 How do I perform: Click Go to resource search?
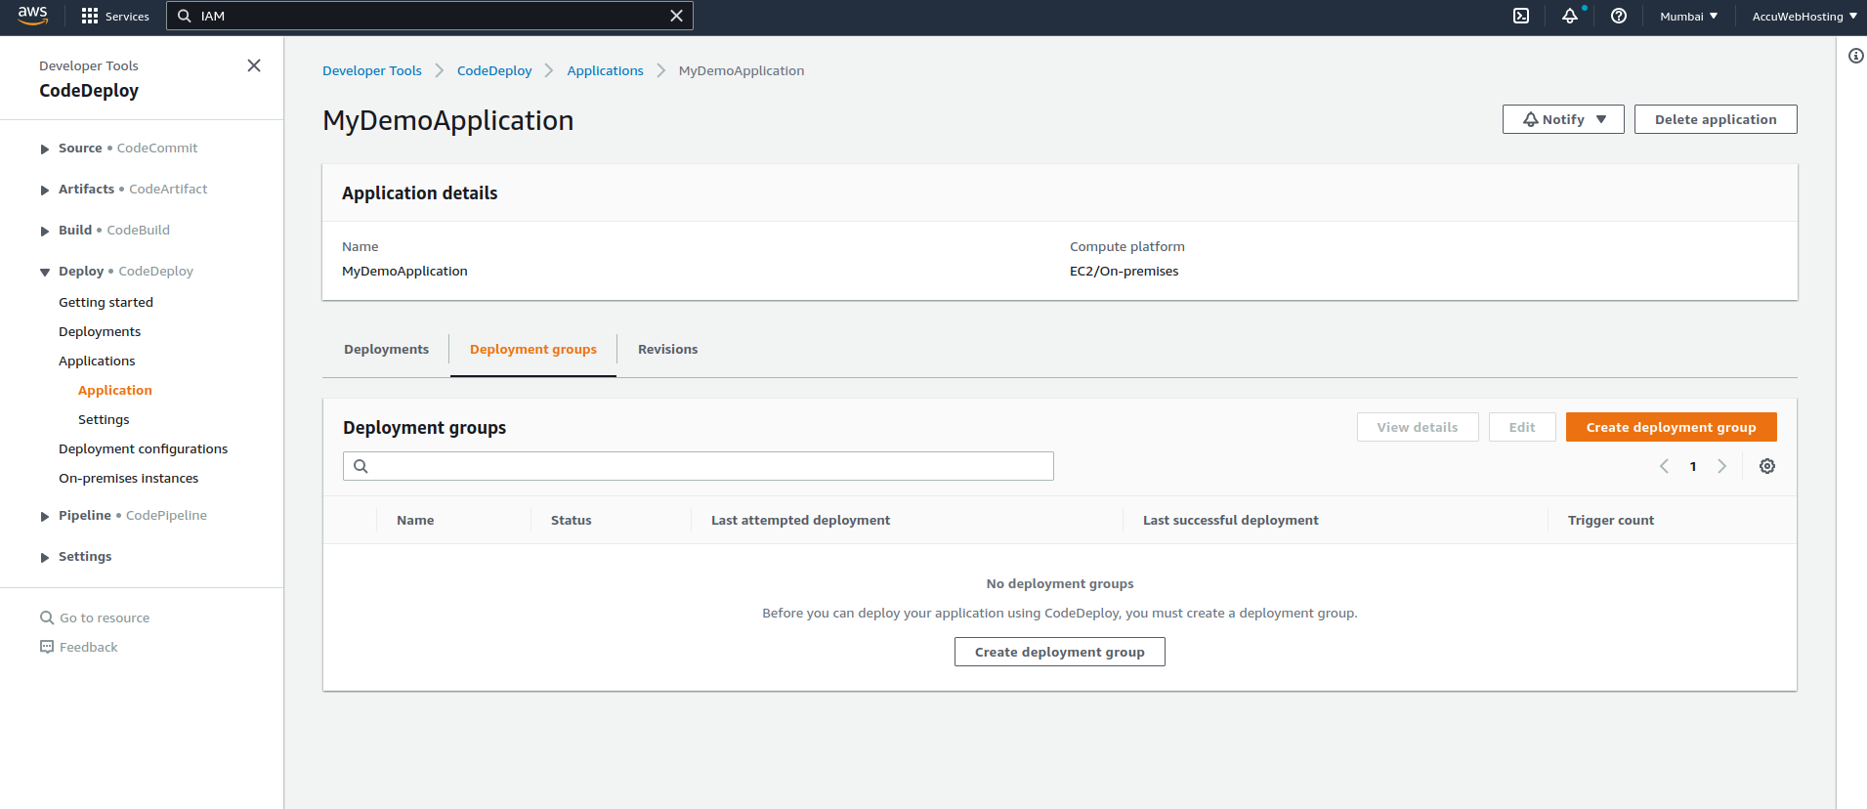pyautogui.click(x=95, y=617)
